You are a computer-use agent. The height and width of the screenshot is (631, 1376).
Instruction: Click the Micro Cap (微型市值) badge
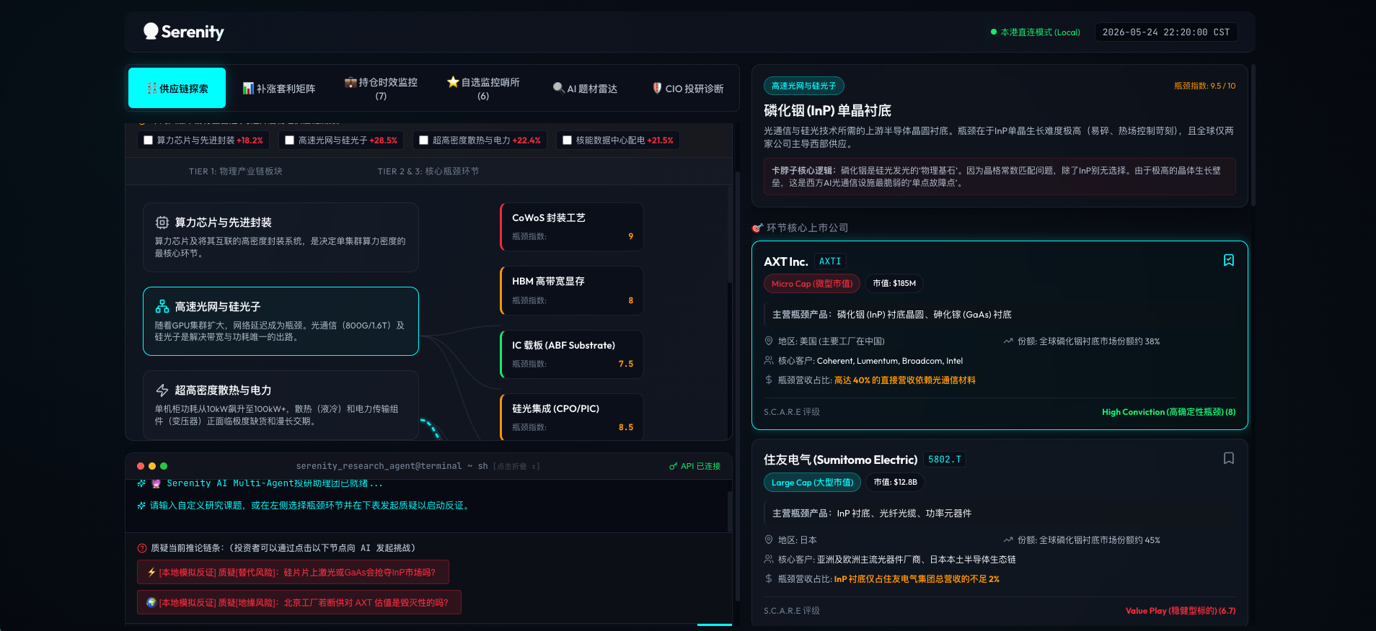tap(812, 284)
